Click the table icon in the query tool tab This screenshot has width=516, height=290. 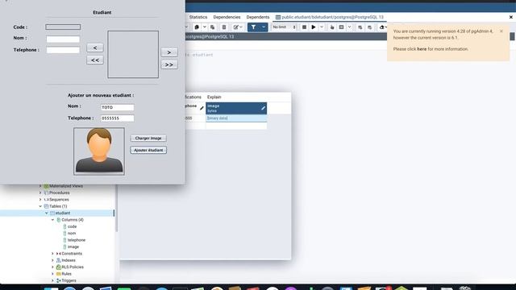coord(278,17)
